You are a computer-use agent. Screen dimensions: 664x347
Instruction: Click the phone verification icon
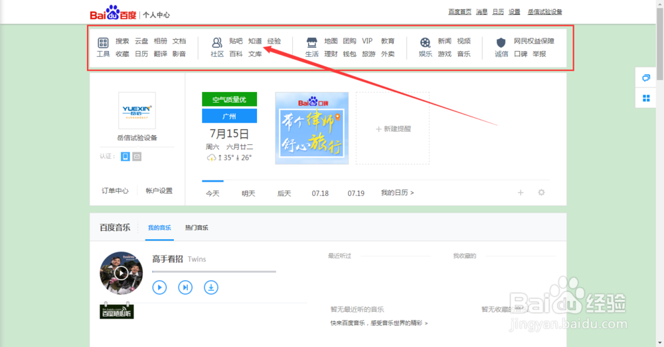coord(125,157)
